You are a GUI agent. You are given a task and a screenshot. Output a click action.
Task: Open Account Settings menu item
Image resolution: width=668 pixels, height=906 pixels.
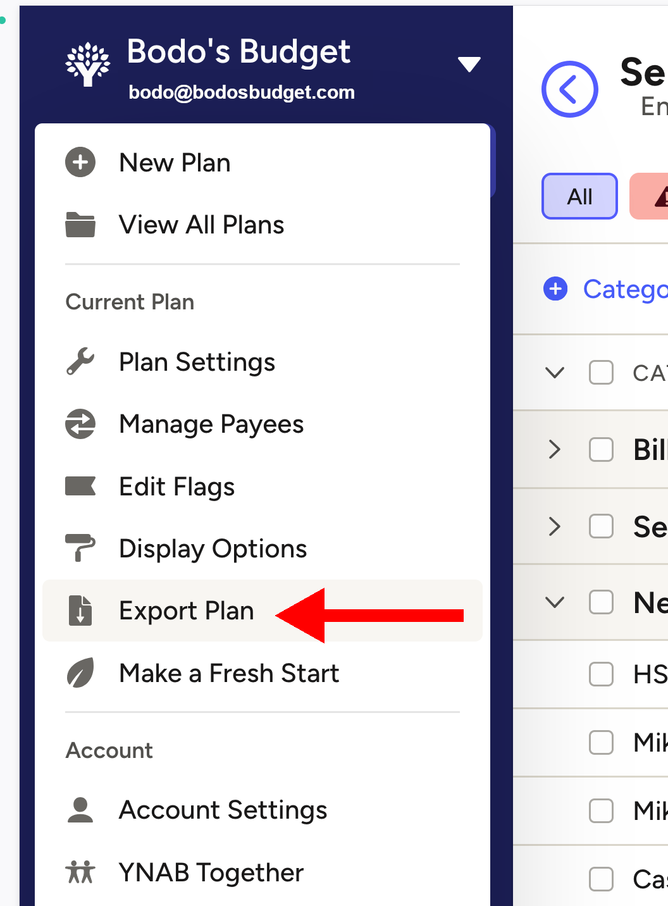pyautogui.click(x=223, y=810)
